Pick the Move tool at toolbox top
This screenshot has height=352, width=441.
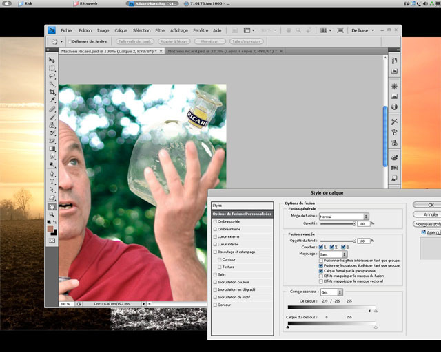click(x=52, y=60)
